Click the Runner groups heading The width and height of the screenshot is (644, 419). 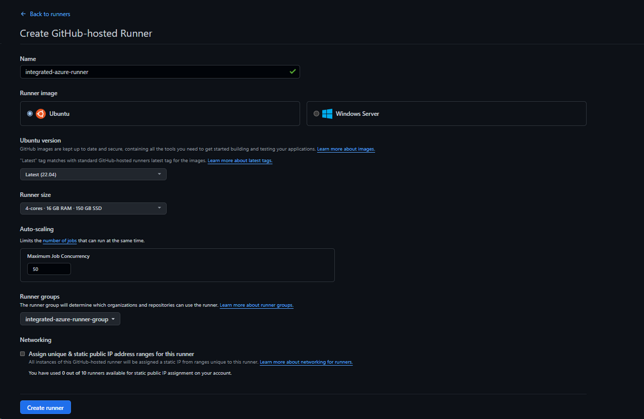[x=40, y=297]
